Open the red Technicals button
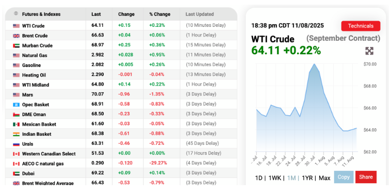 click(361, 26)
